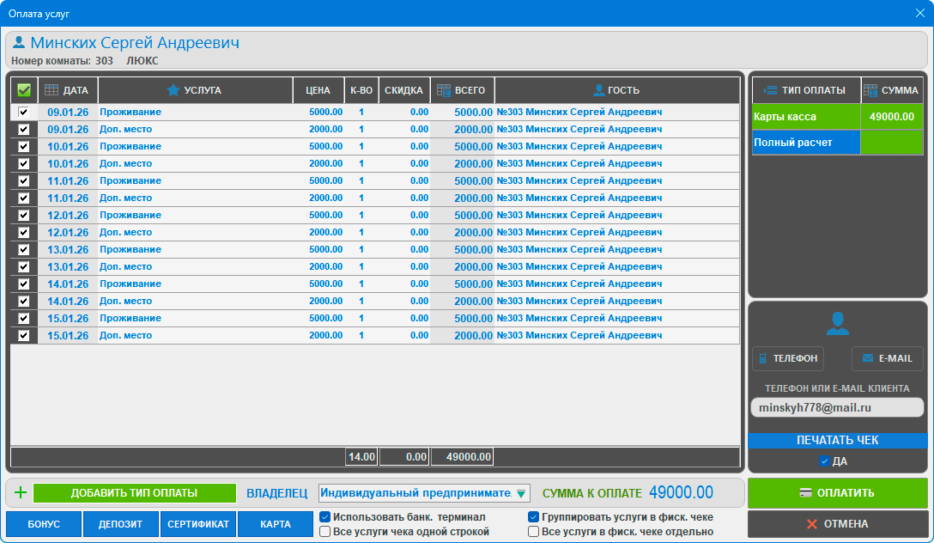The image size is (934, 543).
Task: Uncheck the 10.01.26 Проживание row checkbox
Action: click(x=24, y=147)
